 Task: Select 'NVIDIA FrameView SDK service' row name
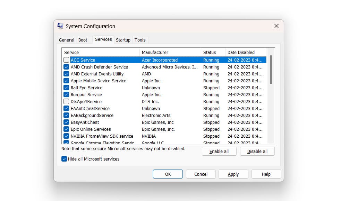click(102, 136)
